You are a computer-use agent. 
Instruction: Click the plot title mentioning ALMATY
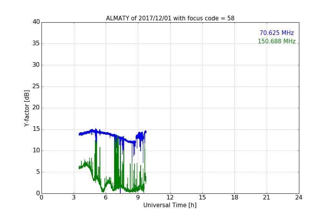click(x=170, y=18)
